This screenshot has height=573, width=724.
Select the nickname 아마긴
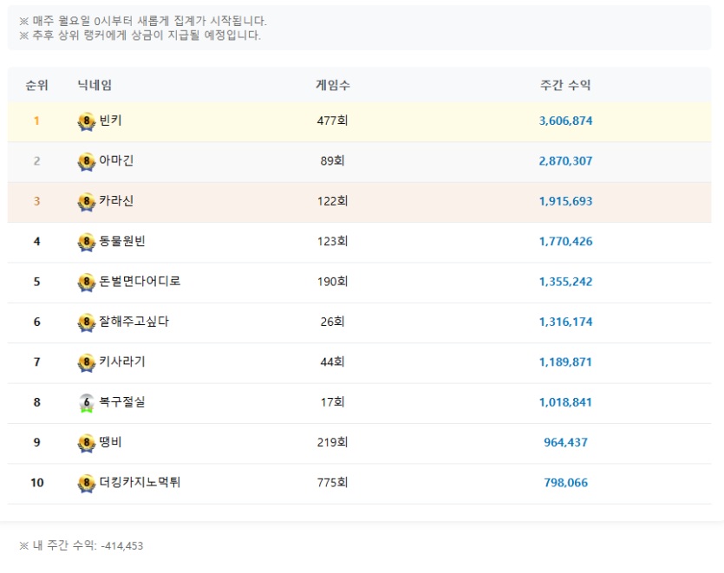click(x=116, y=160)
